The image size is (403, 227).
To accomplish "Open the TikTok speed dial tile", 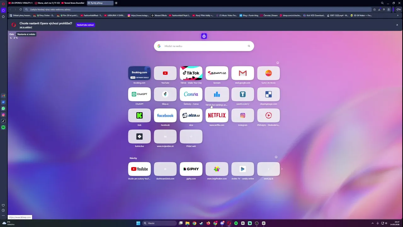I will 191,73.
